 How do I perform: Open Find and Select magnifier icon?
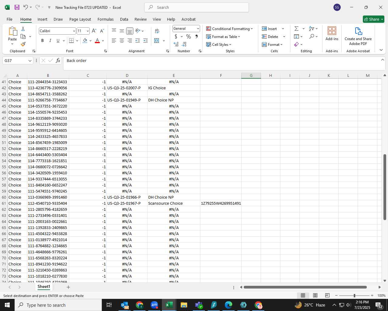312,36
